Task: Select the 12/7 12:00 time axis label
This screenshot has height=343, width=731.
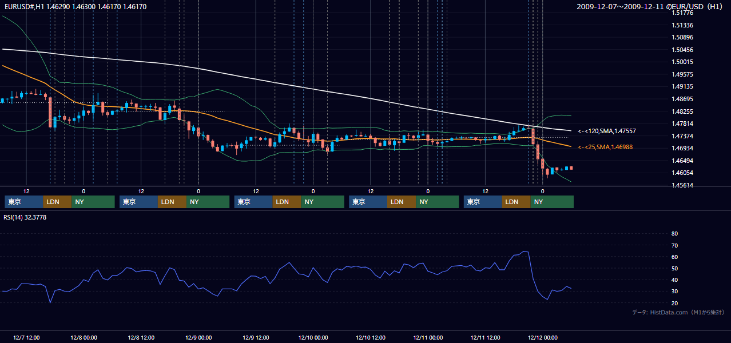Action: coord(26,337)
